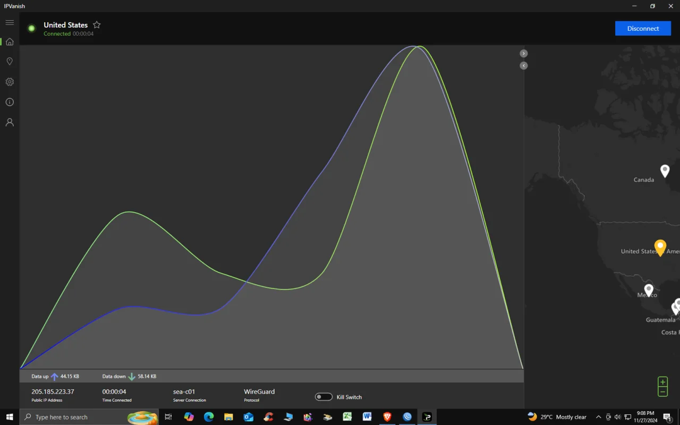Click the sea-c01 server connection
The height and width of the screenshot is (425, 680).
[x=184, y=392]
